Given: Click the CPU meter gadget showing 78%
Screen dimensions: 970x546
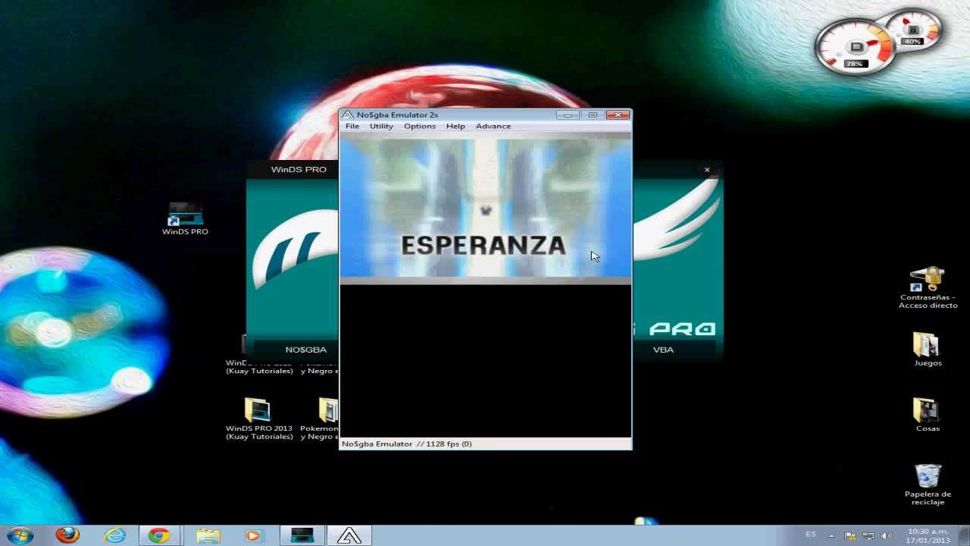Looking at the screenshot, I should click(855, 47).
